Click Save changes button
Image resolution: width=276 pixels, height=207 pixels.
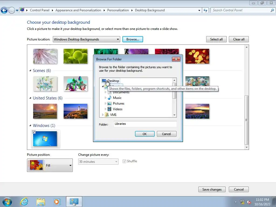(212, 189)
